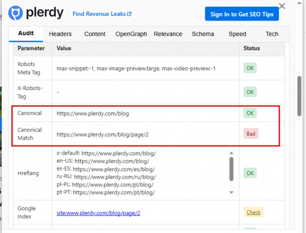Click the Robots Meta Tag parameter label
Viewport: 306px width, 233px height.
(x=29, y=68)
